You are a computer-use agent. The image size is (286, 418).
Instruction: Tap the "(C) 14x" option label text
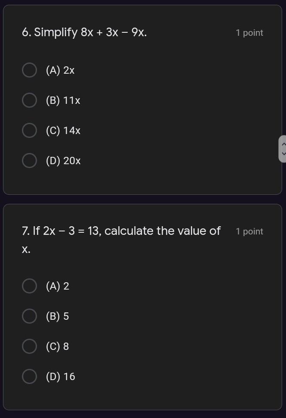coord(63,131)
